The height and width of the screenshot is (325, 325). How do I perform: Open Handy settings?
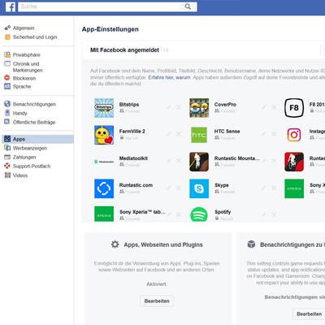click(20, 113)
